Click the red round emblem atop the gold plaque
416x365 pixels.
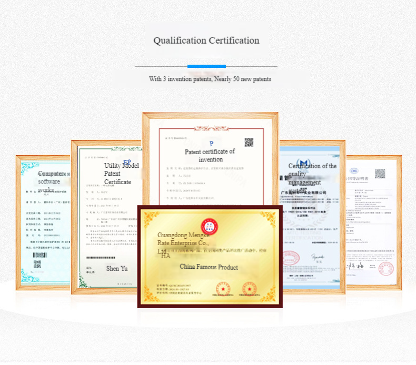point(209,225)
